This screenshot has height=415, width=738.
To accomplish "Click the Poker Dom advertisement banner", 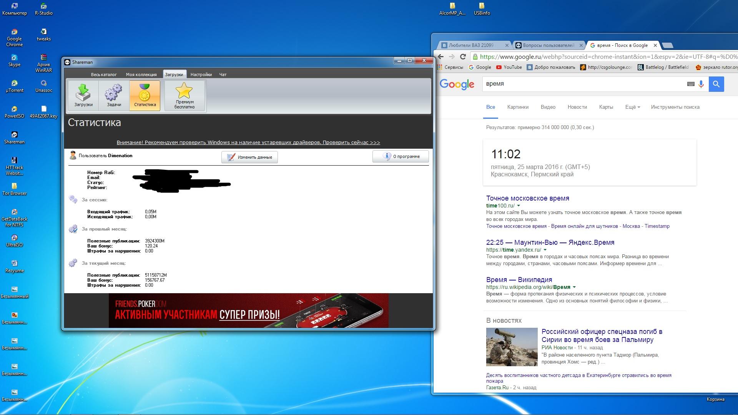I will 248,310.
